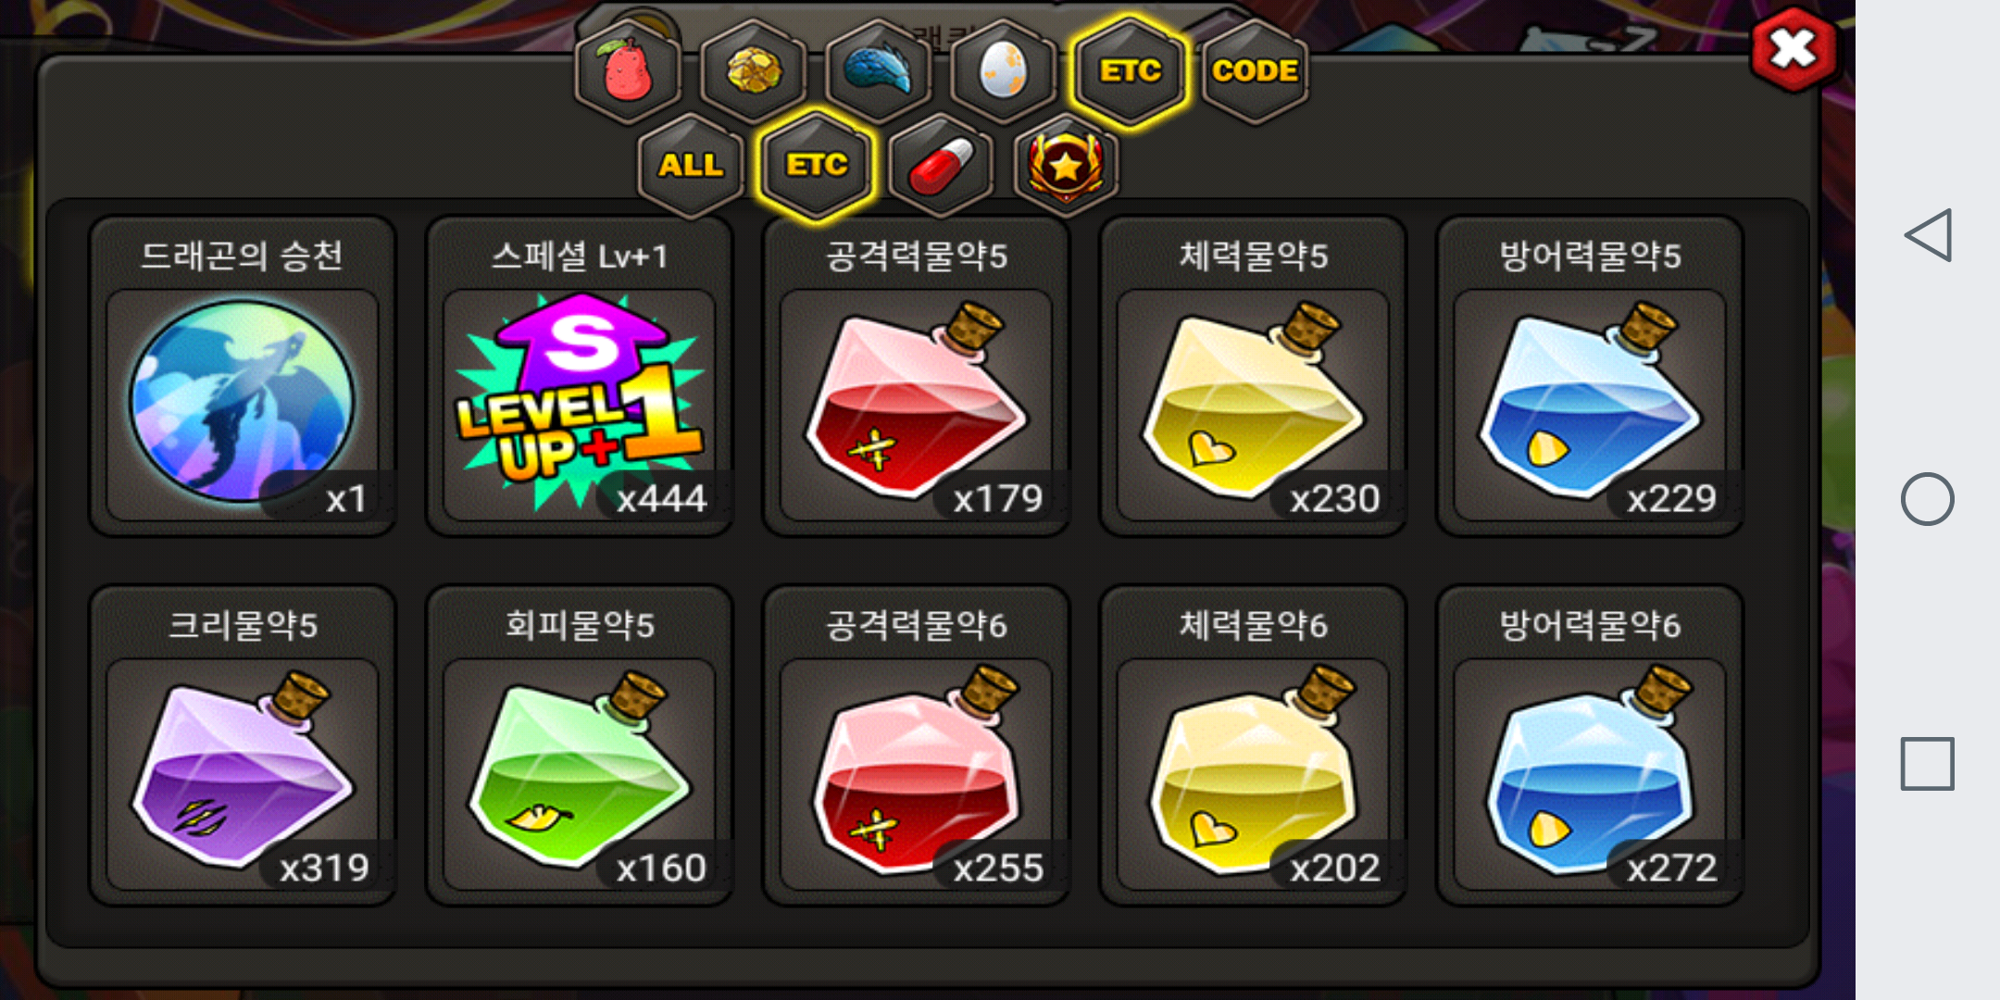Select the second-row ETC sub-filter
Screen dimensions: 2000x1000
[x=816, y=165]
